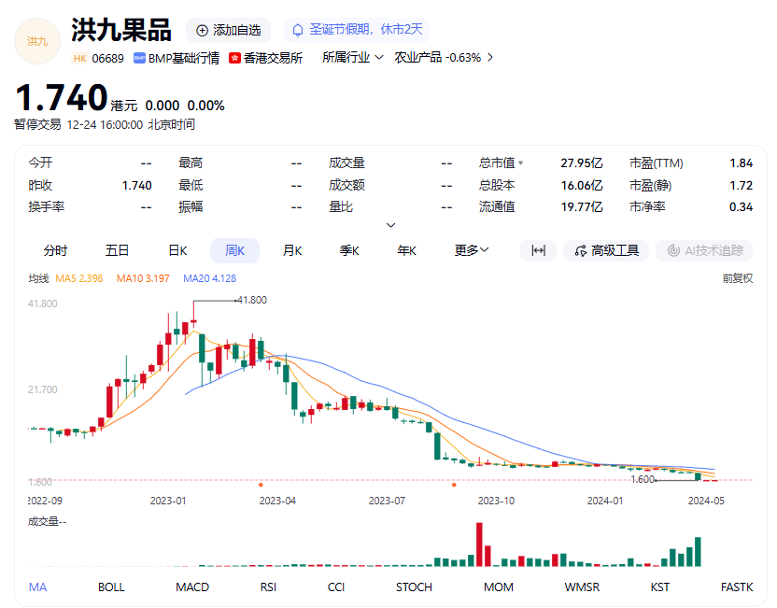This screenshot has height=608, width=777.
Task: Select the FASTK indicator tab
Action: tap(736, 587)
